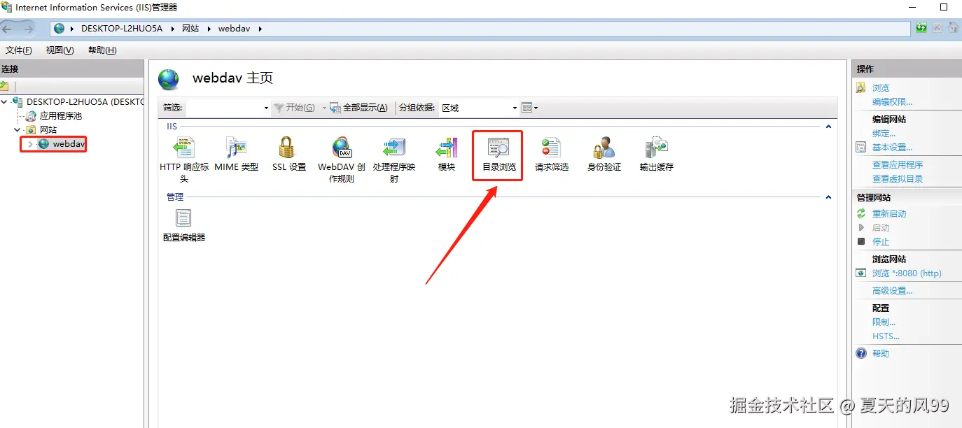Open the MIME 类型 feature icon
This screenshot has height=428, width=962.
pos(237,155)
